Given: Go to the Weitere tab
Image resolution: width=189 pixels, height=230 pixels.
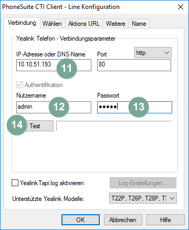Looking at the screenshot, I should pos(115,24).
